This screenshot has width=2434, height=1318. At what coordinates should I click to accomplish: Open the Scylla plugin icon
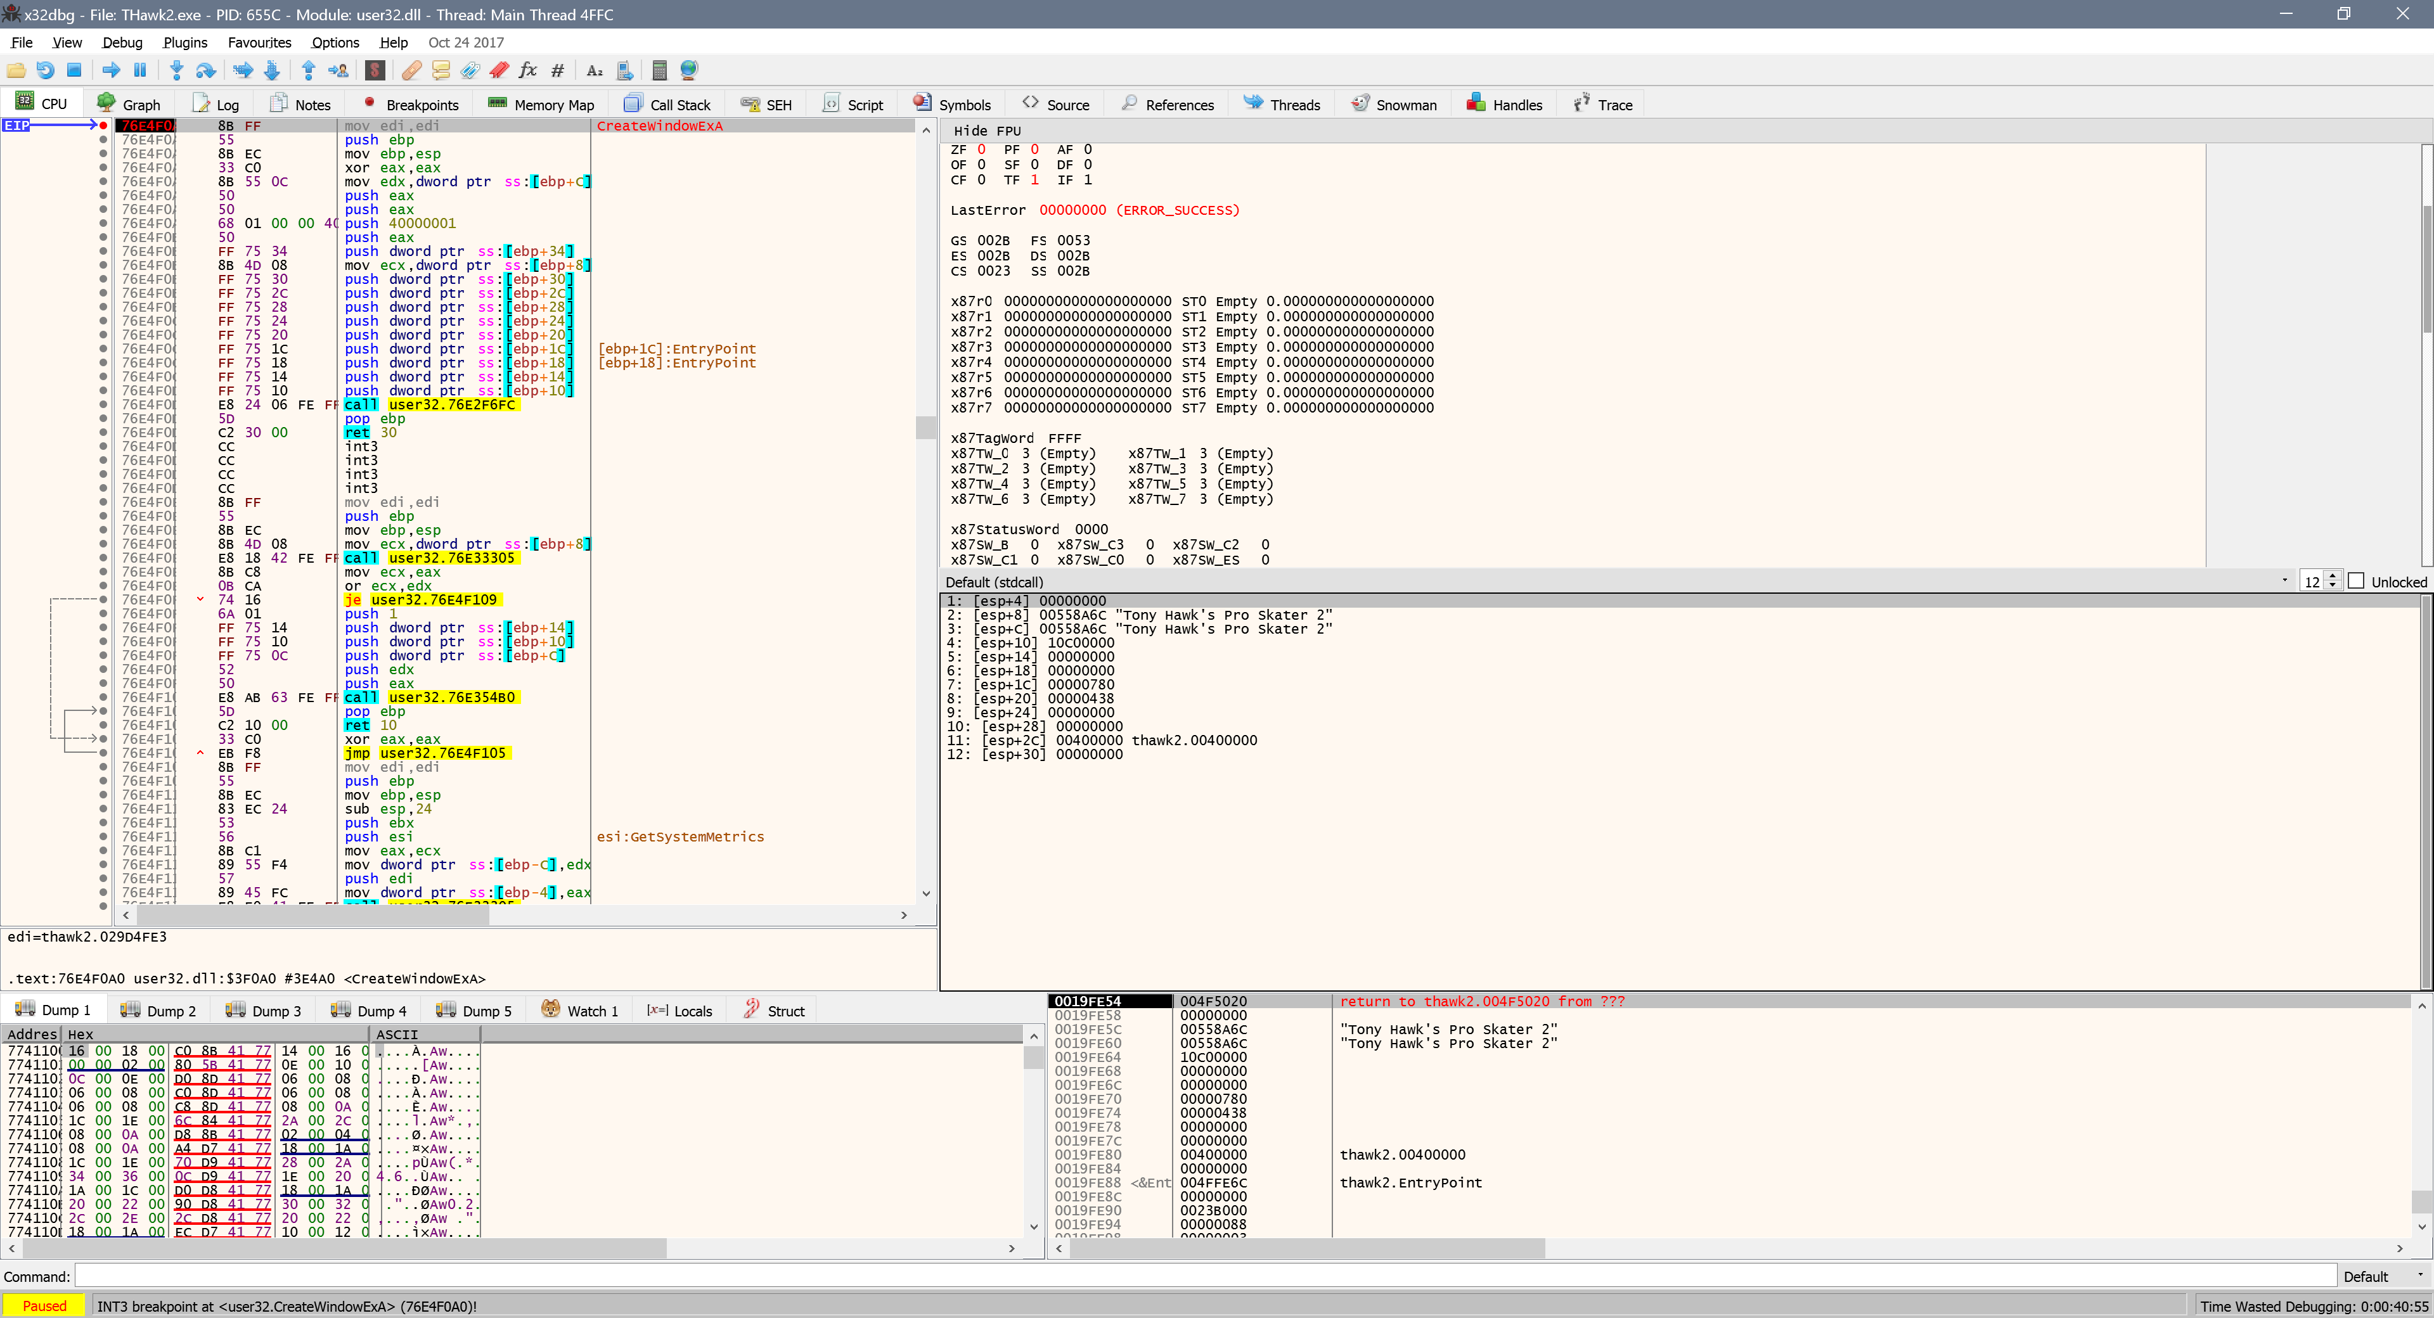pyautogui.click(x=375, y=70)
